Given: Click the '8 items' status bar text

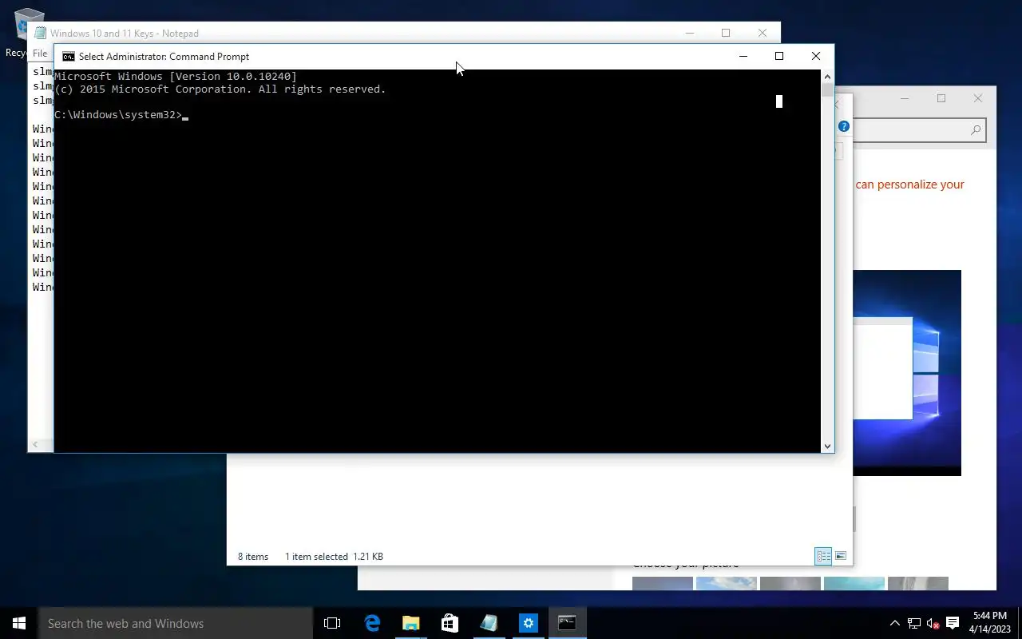Looking at the screenshot, I should pos(253,557).
